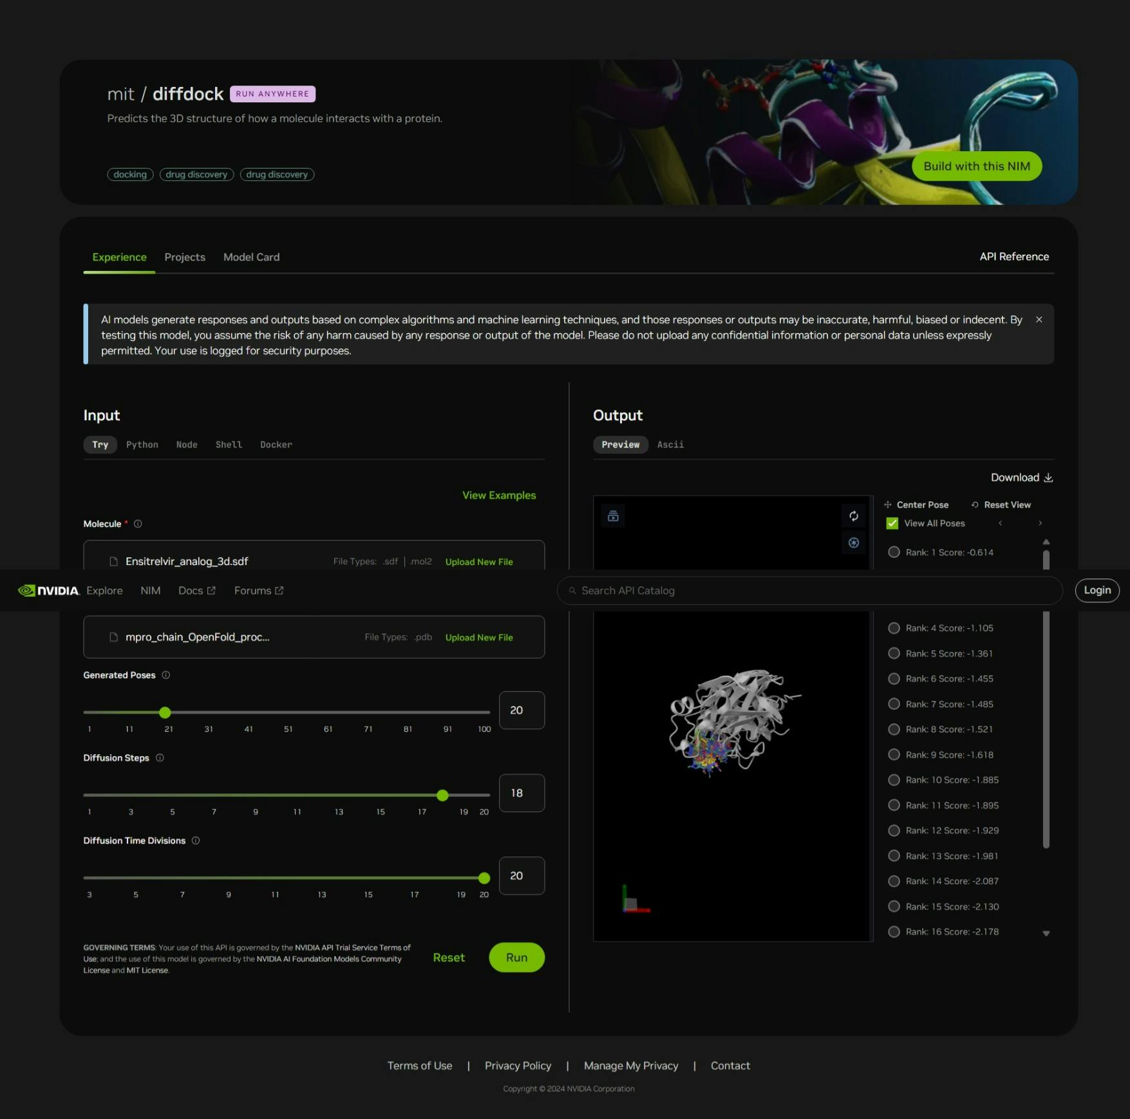Viewport: 1130px width, 1119px height.
Task: Select the Python input tab
Action: 142,445
